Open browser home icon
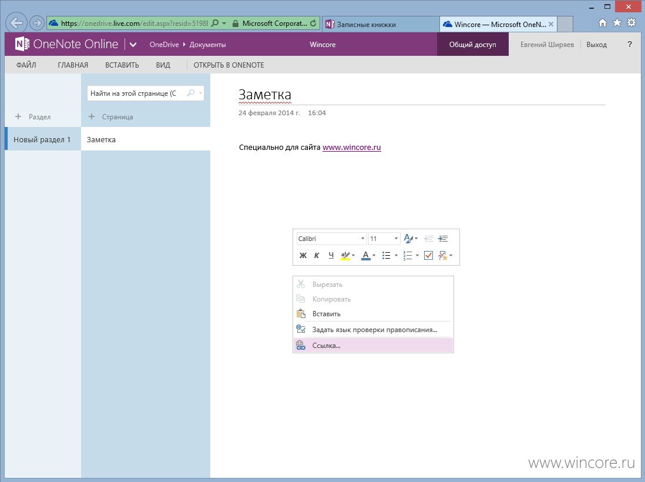Screen dimensions: 645x482 (x=602, y=23)
